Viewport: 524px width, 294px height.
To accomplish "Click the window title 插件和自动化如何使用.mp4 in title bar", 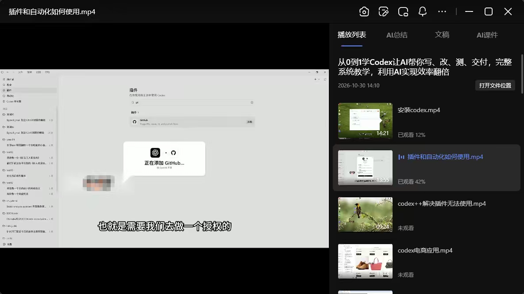I will (52, 11).
